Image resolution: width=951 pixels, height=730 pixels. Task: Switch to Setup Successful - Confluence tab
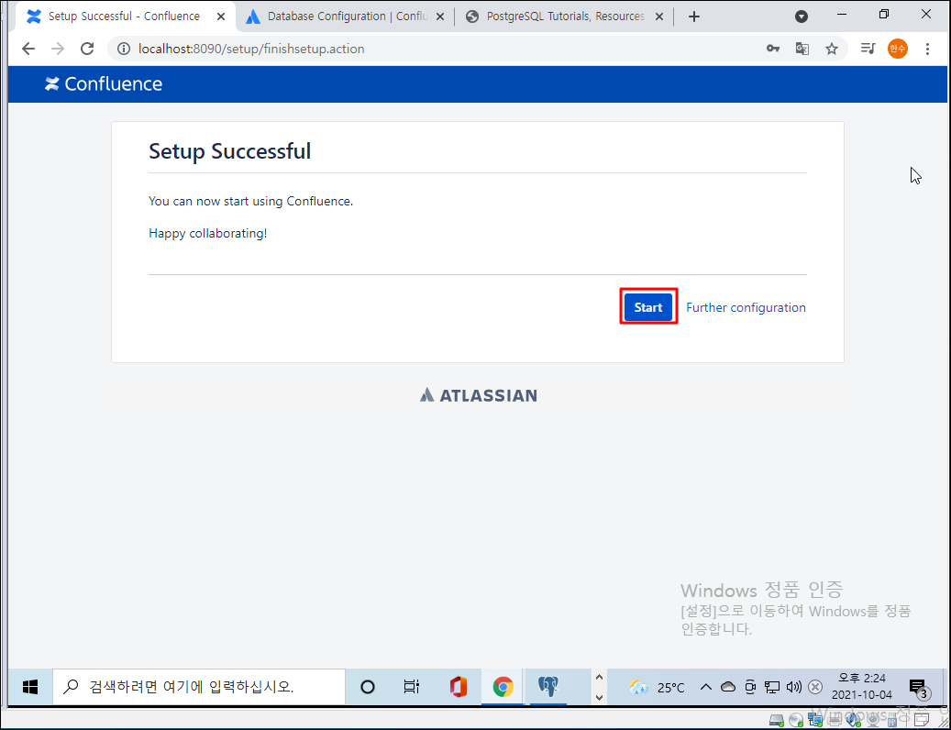tap(124, 17)
